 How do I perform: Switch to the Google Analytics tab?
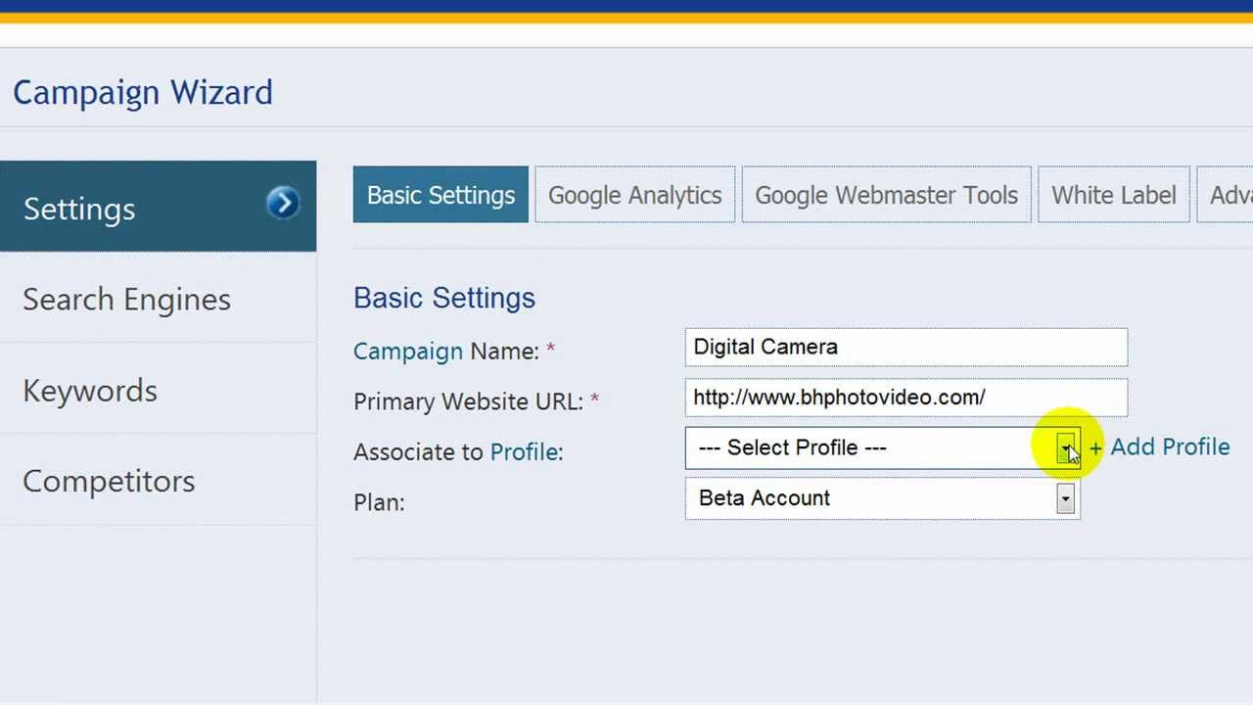click(634, 195)
